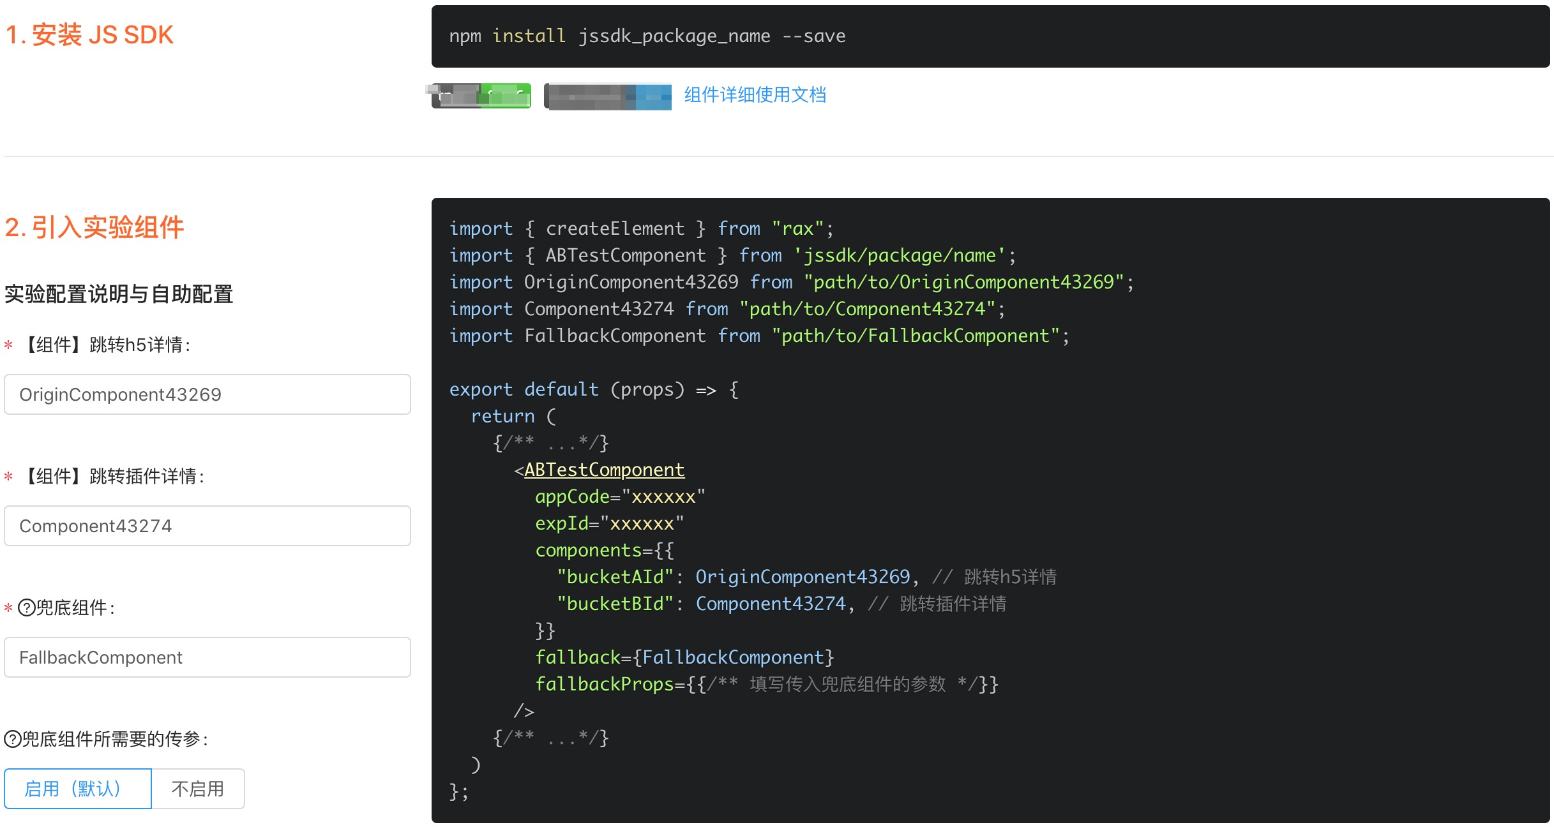Click the npm install command code block

646,36
